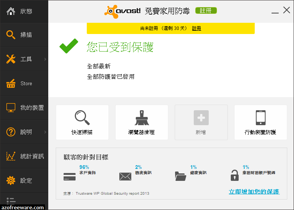Click the monitor My Devices icon
294x210 pixels.
[x=11, y=108]
